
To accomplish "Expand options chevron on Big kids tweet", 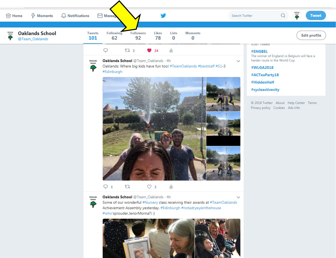I will (x=238, y=61).
